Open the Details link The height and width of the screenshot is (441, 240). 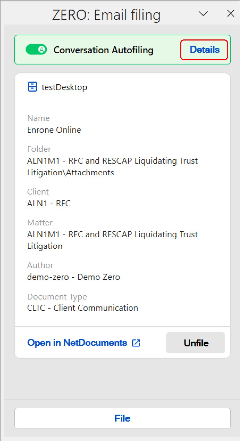tap(204, 50)
